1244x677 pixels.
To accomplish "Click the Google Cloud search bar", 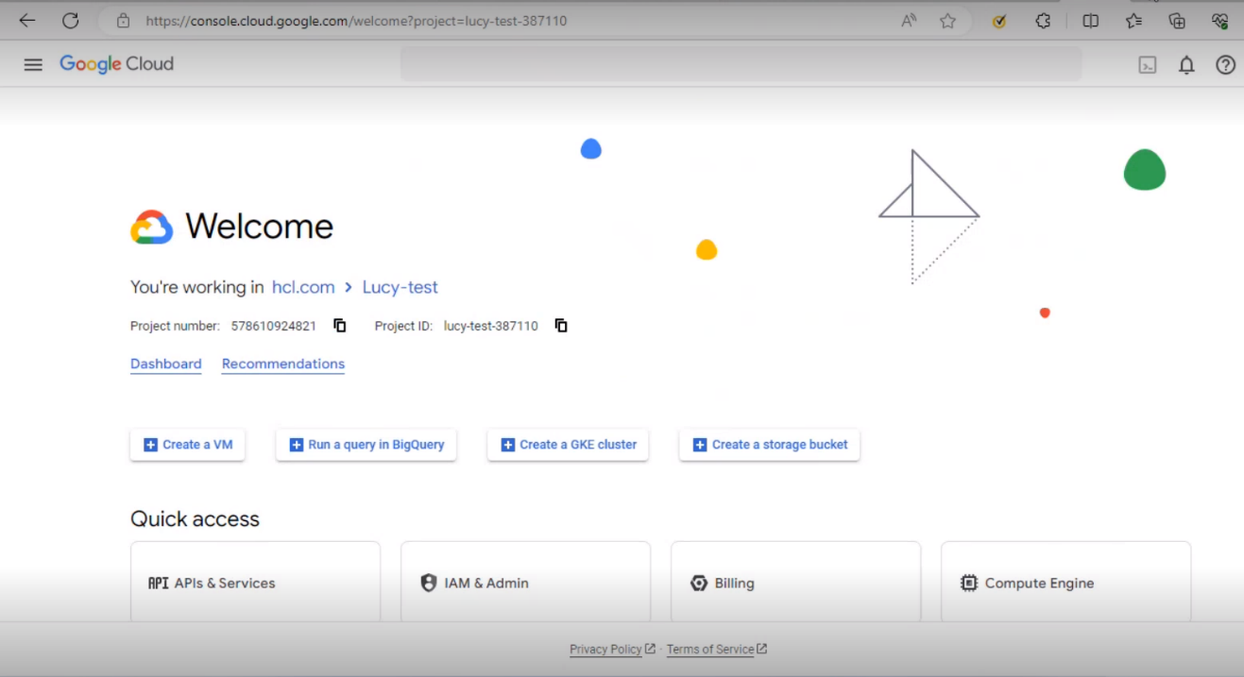I will tap(741, 64).
